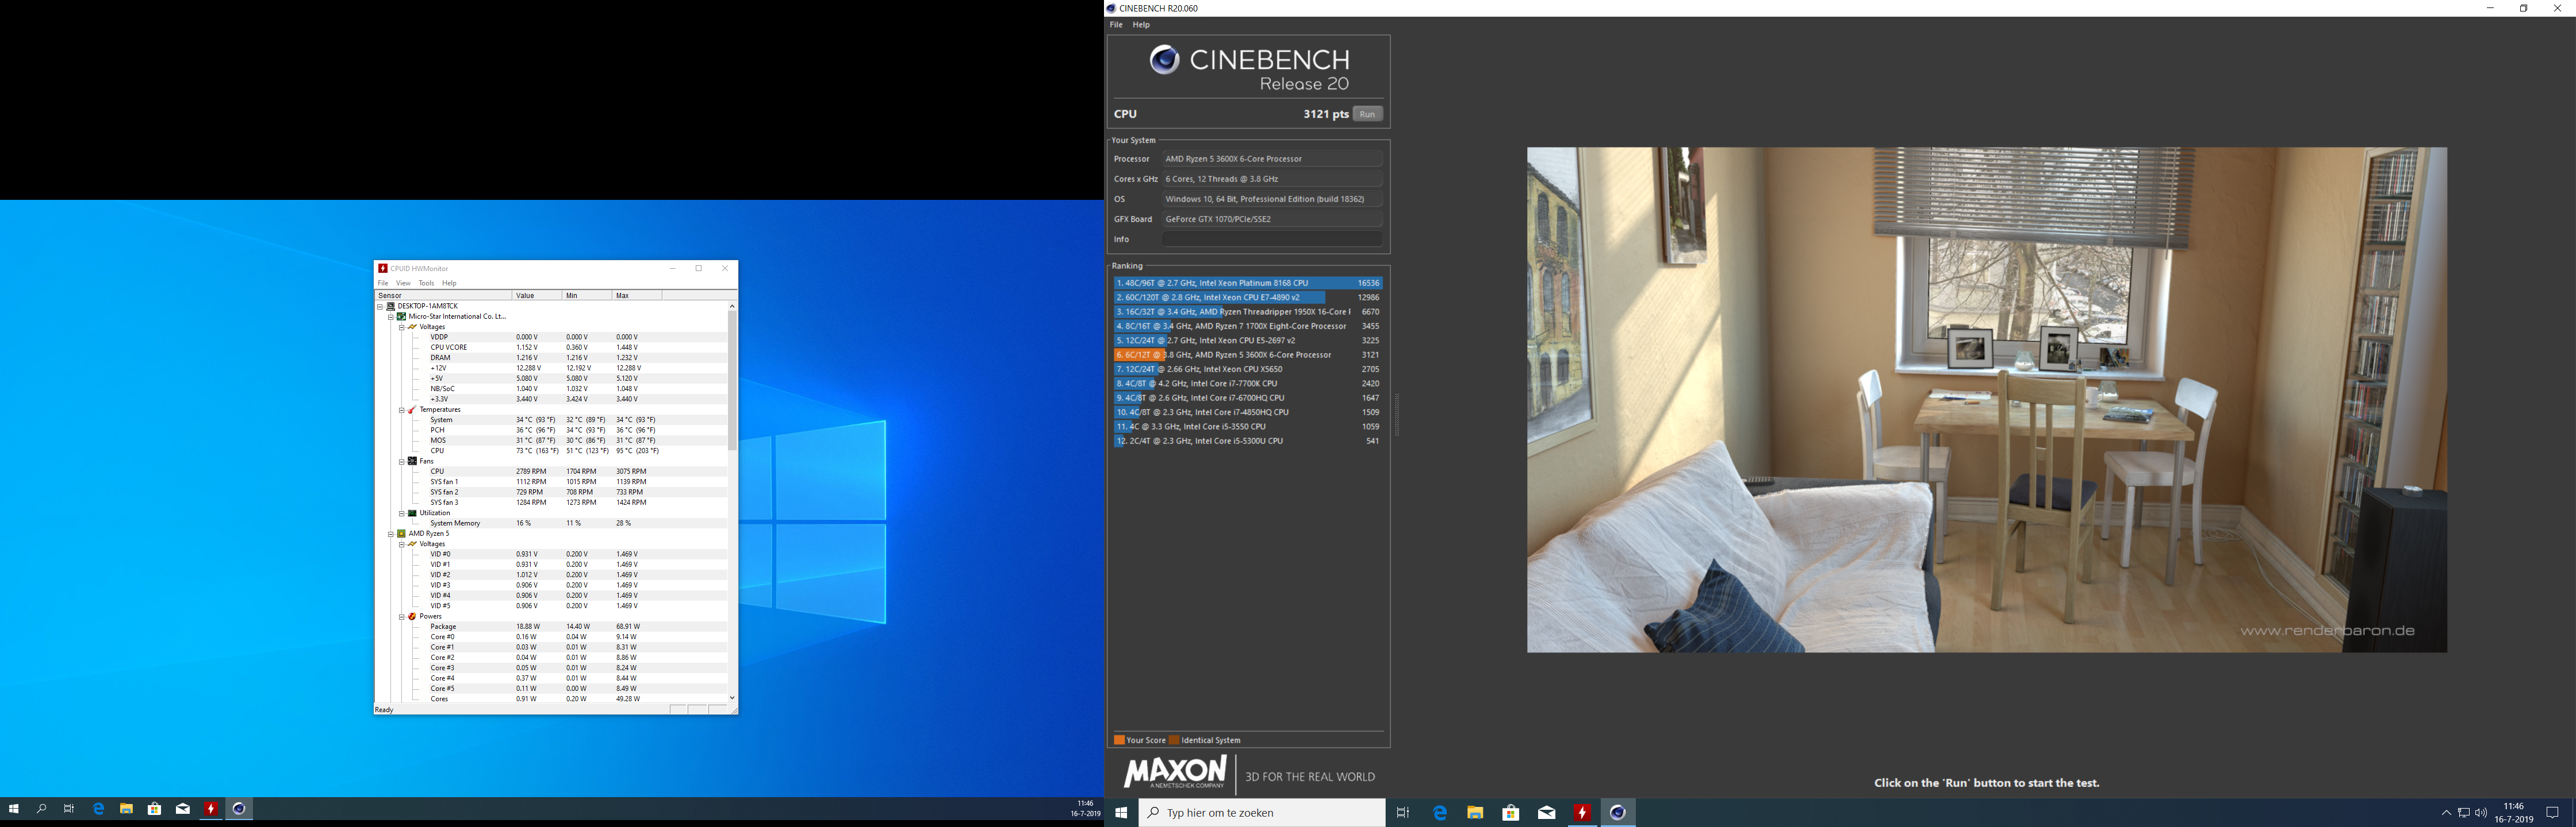The image size is (2576, 827).
Task: Click the flame icon next to Powers
Action: coord(412,616)
